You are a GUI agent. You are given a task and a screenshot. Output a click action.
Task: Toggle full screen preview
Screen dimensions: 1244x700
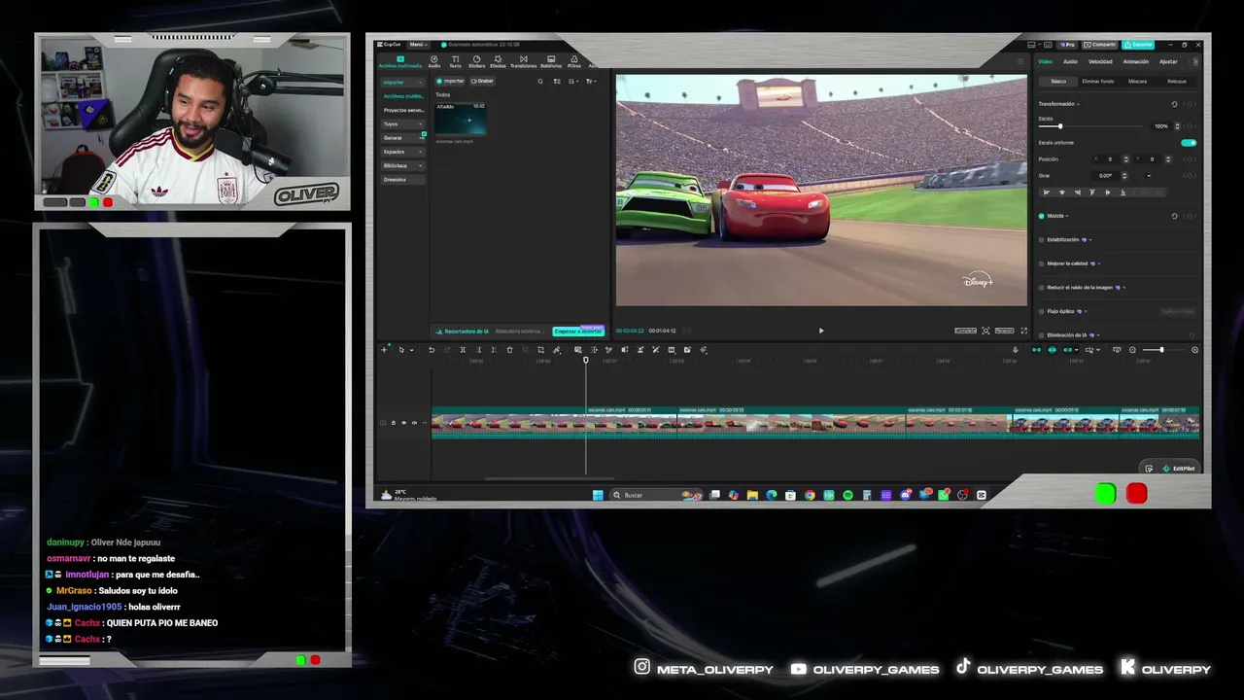[x=1023, y=331]
